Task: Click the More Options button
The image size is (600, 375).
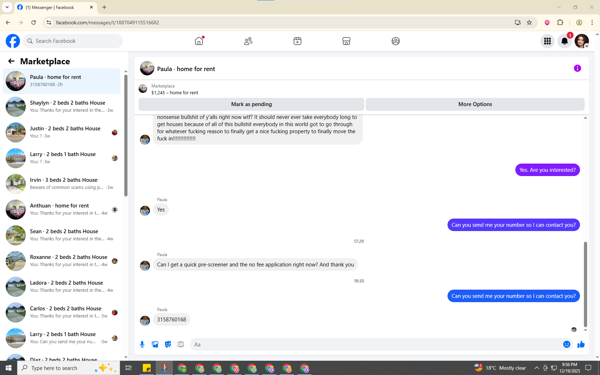Action: pos(475,104)
